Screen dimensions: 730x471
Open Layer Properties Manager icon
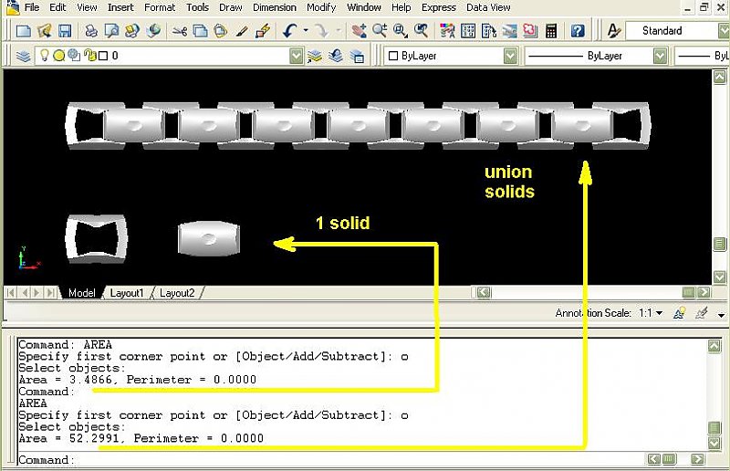pos(24,56)
